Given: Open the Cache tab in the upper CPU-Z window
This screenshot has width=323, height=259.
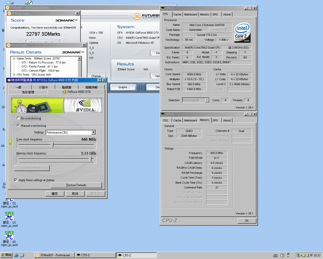Looking at the screenshot, I should [177, 14].
